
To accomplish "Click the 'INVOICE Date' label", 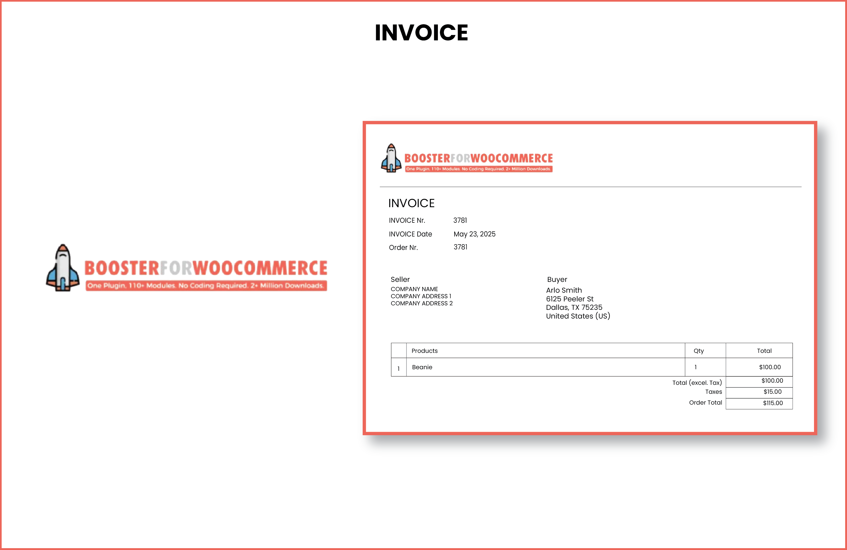I will tap(410, 234).
